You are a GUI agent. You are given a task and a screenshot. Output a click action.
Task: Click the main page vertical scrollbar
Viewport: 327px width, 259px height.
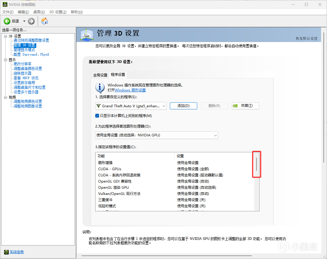[324, 97]
